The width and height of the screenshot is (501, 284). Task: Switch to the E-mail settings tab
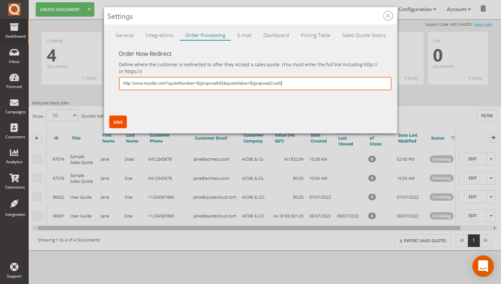pos(244,35)
